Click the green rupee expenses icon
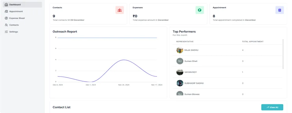 200,10
